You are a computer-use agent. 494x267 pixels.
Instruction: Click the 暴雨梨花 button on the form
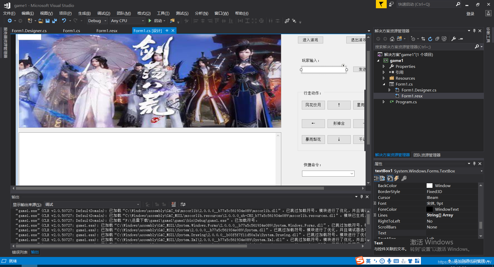click(x=313, y=139)
